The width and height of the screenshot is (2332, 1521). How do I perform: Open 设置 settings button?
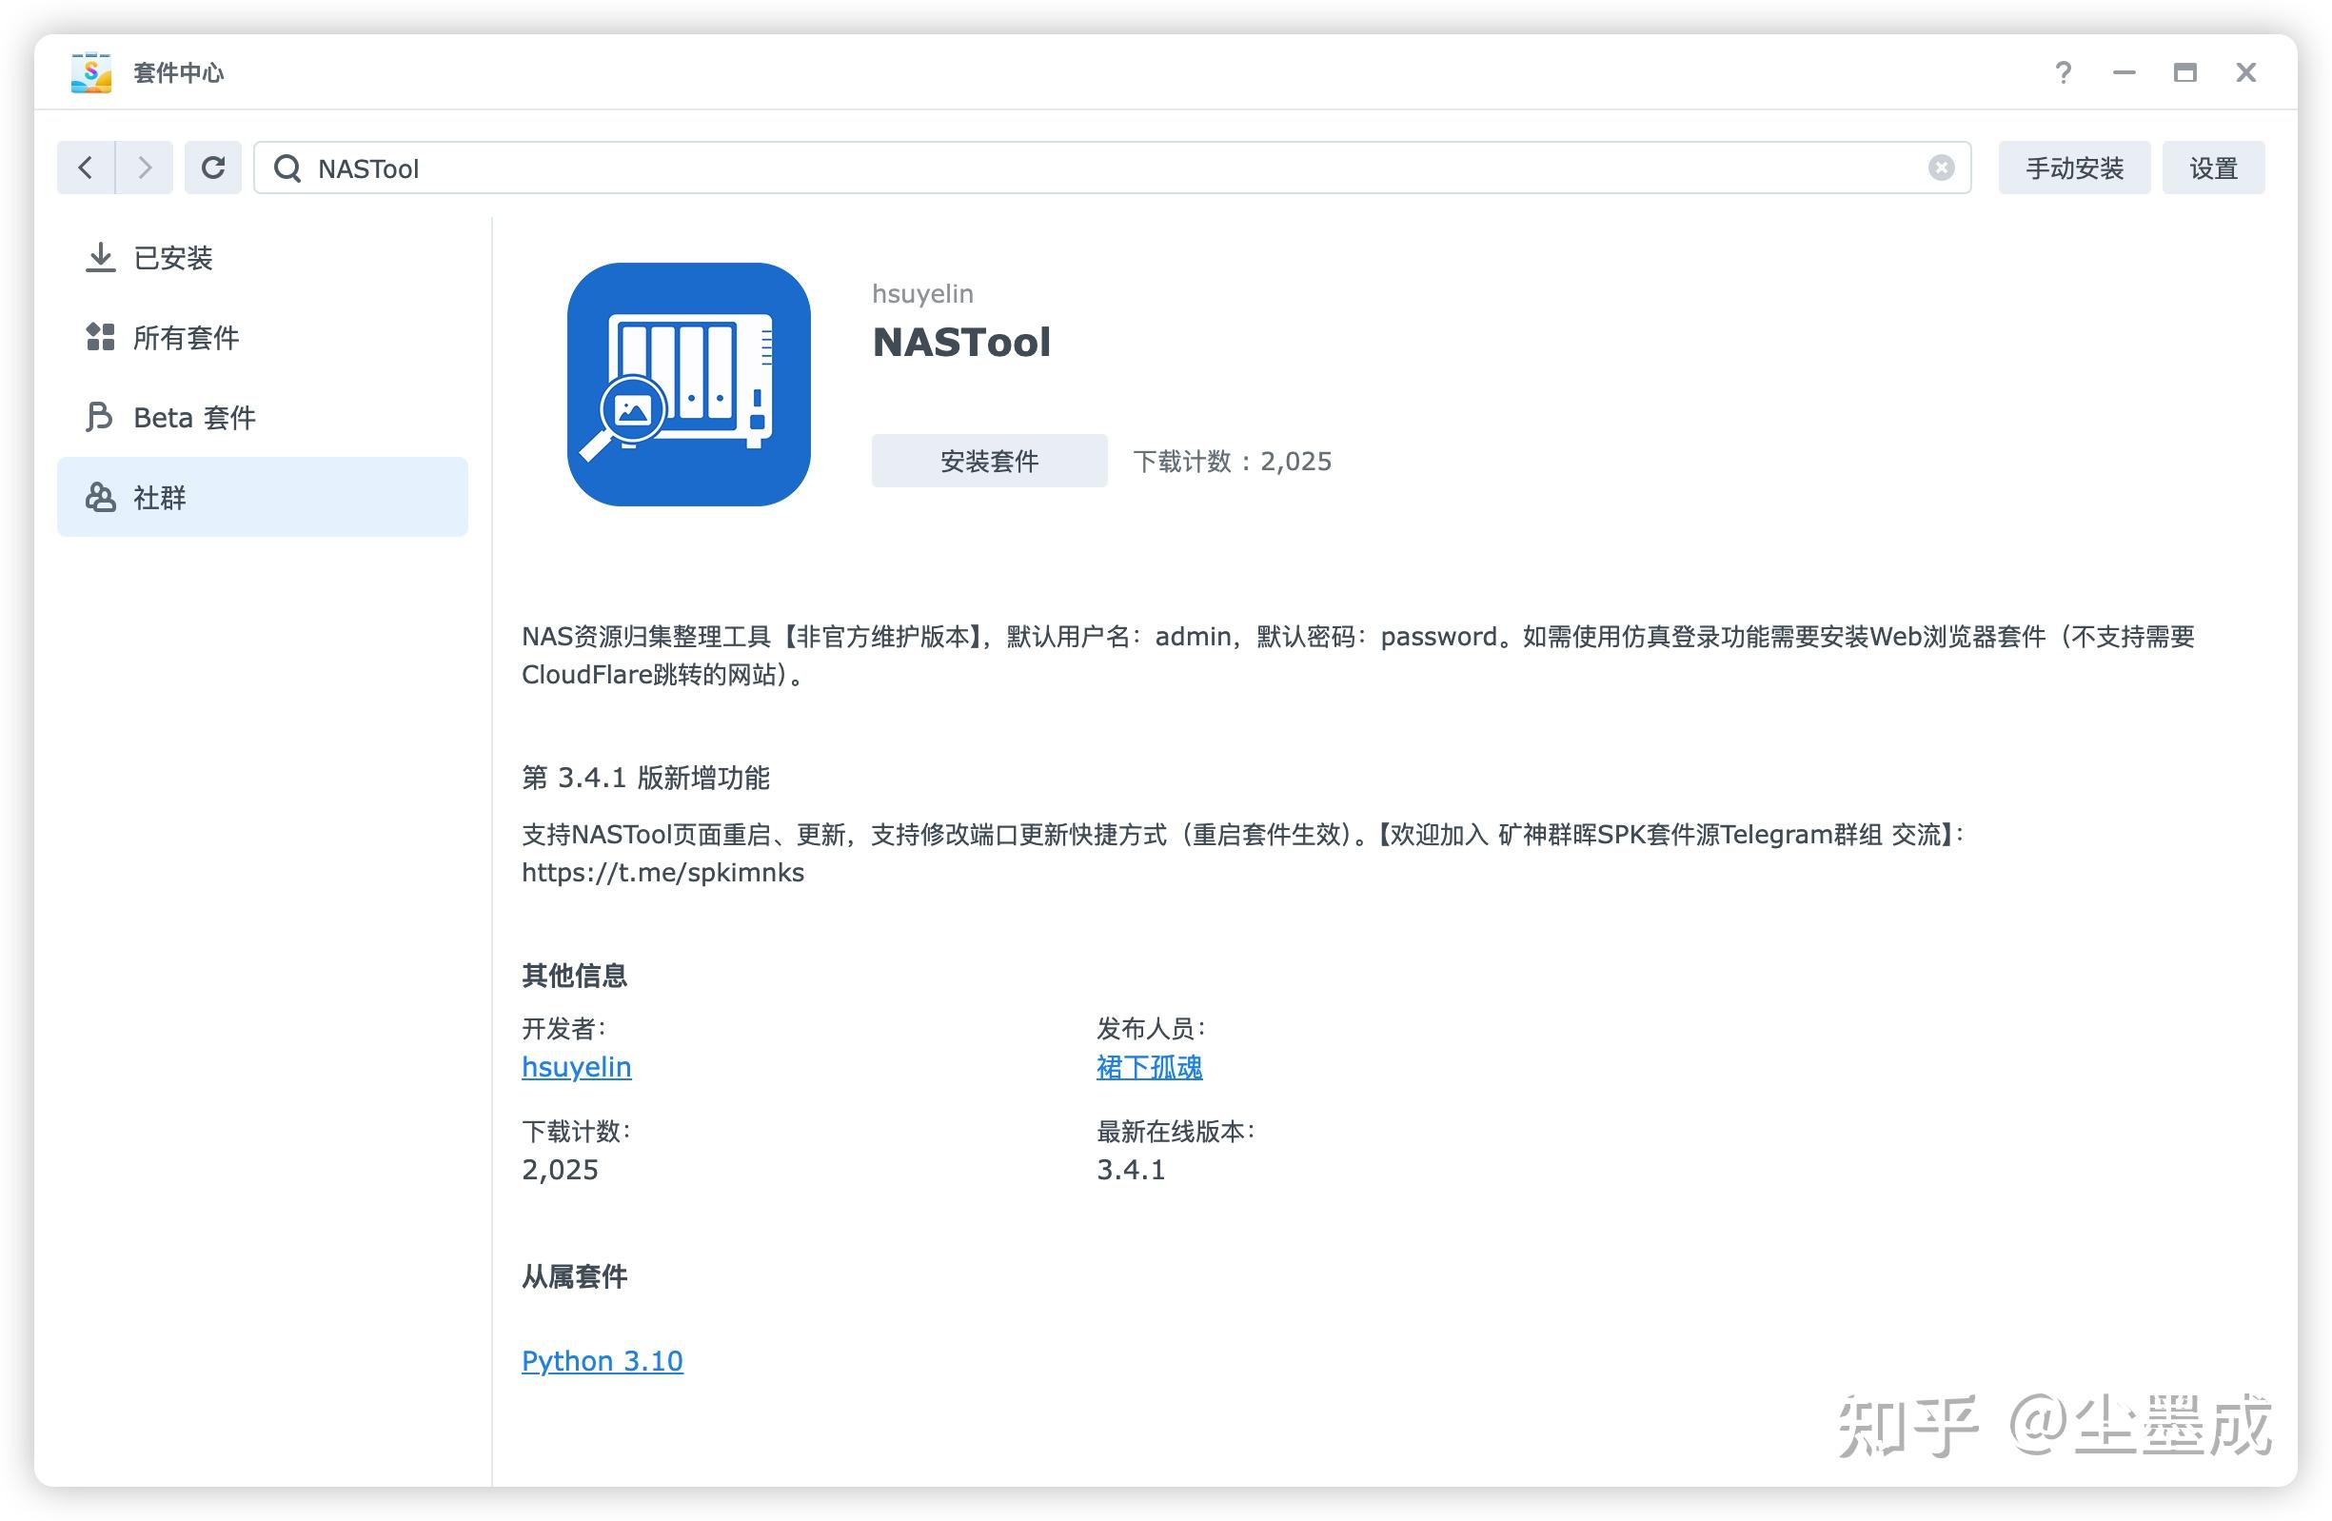tap(2212, 168)
